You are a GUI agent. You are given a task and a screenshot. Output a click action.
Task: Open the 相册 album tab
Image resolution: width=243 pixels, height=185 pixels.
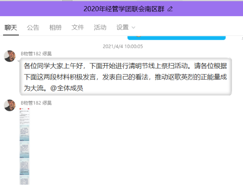pyautogui.click(x=55, y=28)
